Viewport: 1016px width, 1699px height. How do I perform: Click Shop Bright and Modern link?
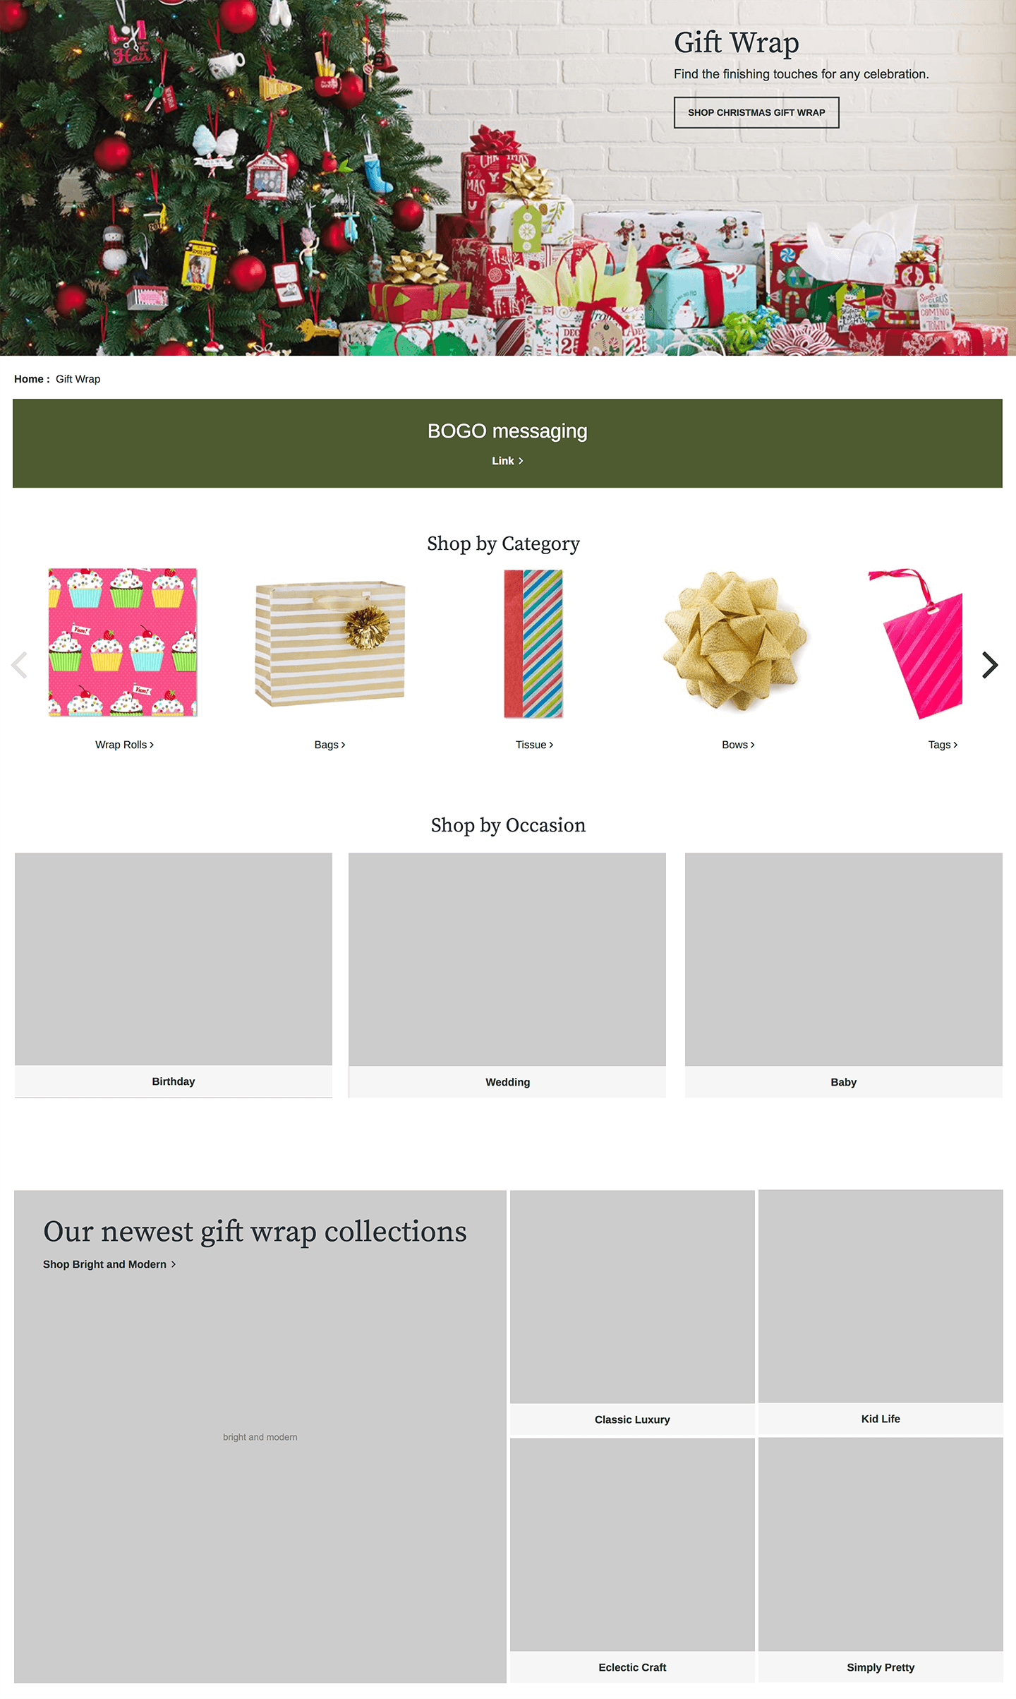click(109, 1264)
